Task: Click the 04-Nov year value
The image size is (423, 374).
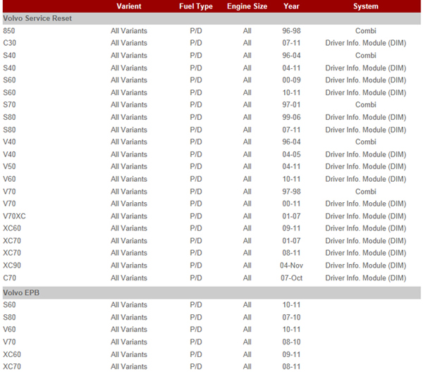Action: point(291,266)
